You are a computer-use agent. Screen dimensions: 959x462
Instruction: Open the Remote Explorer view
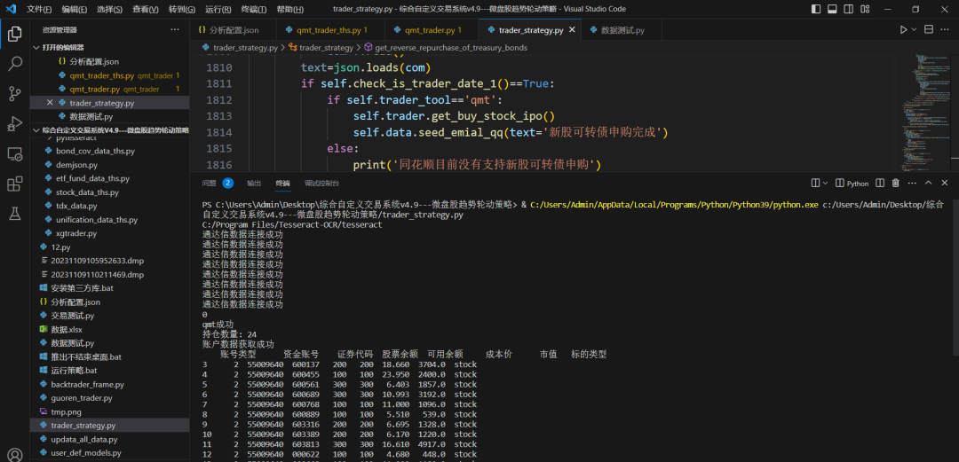15,153
